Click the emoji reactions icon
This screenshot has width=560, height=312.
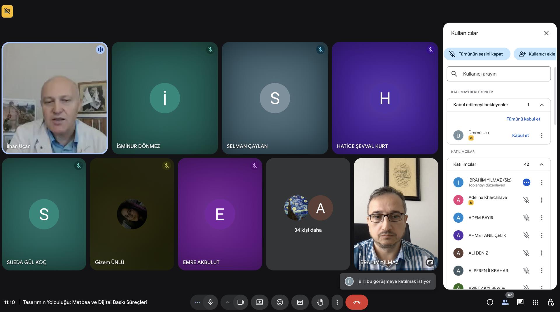[x=280, y=302]
